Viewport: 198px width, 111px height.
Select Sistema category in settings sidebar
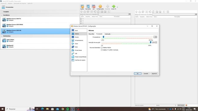79,34
